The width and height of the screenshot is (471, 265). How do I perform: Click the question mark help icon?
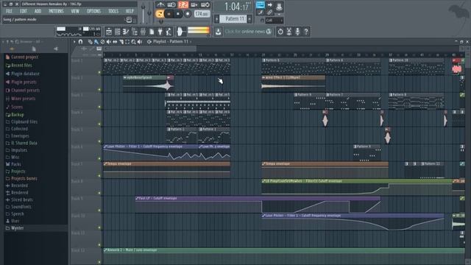pyautogui.click(x=306, y=32)
